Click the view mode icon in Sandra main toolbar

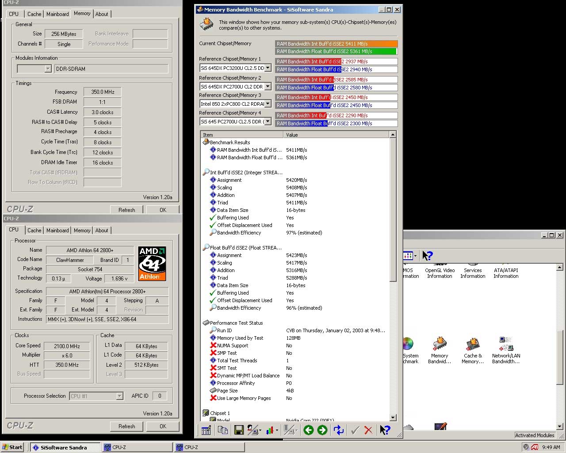click(408, 255)
